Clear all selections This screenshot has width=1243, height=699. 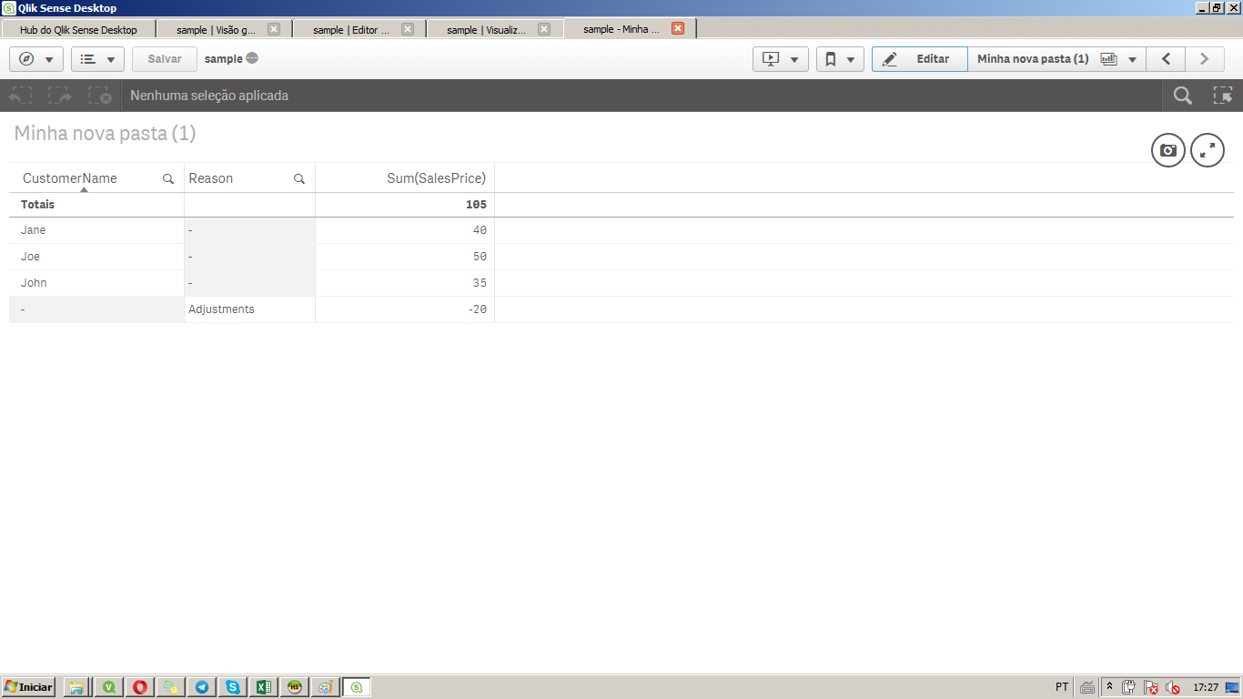click(x=100, y=96)
